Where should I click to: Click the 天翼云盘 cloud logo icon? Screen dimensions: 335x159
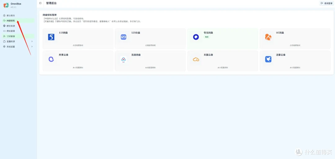[x=196, y=59]
